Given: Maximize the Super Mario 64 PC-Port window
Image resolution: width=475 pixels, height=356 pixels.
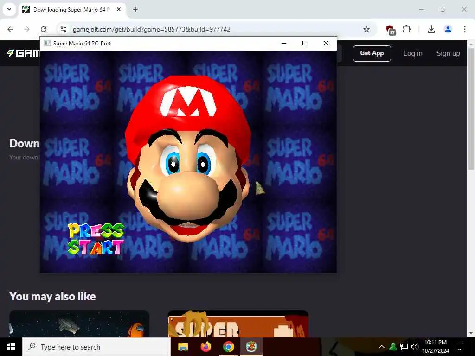Looking at the screenshot, I should (305, 43).
